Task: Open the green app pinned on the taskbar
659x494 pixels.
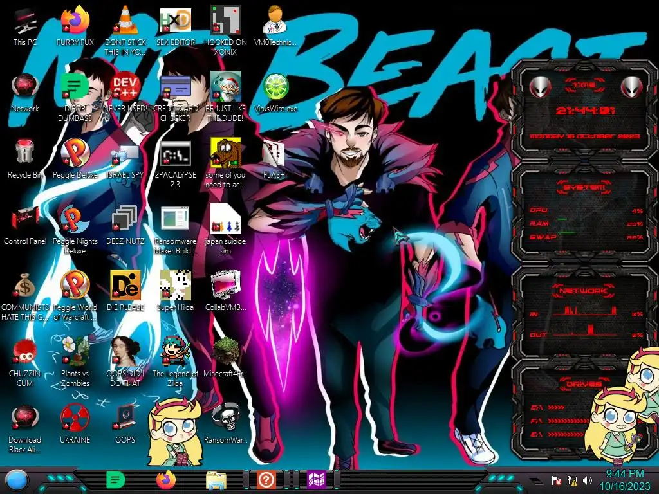Action: coord(115,480)
